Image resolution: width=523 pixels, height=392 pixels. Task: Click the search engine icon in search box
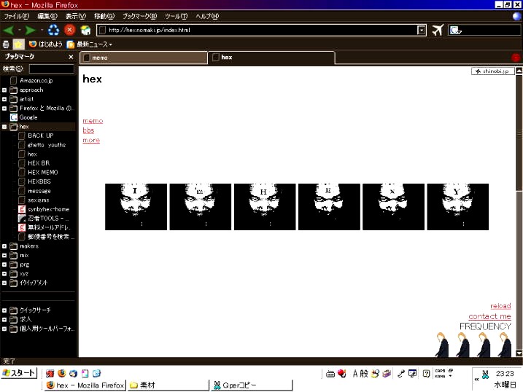coord(455,31)
